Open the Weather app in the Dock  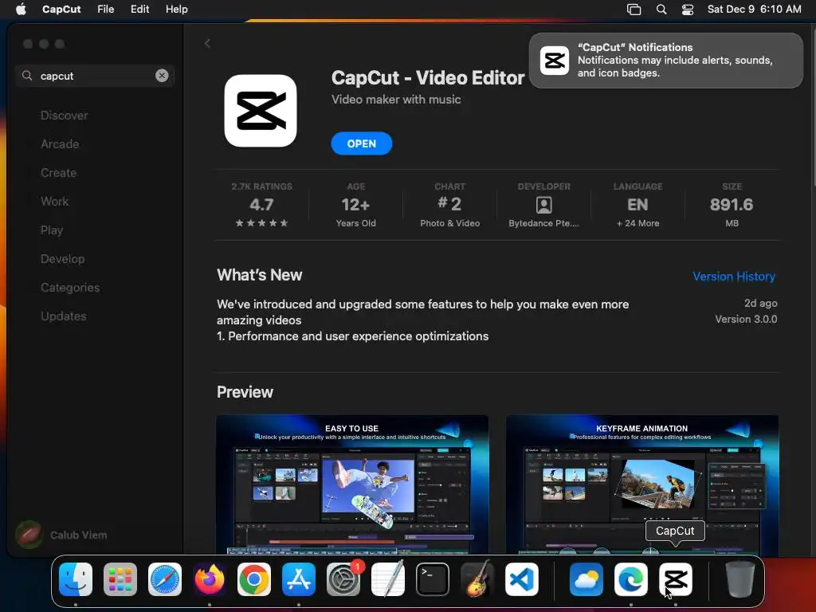click(586, 579)
